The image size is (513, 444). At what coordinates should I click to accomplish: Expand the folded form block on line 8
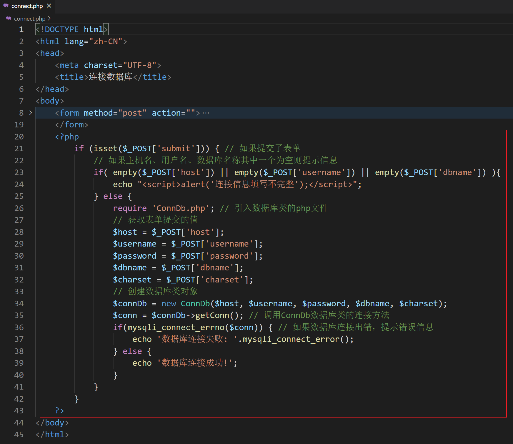coord(31,113)
